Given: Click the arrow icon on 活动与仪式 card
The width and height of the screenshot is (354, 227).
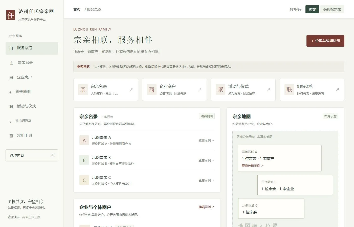Looking at the screenshot, I should pos(269,90).
